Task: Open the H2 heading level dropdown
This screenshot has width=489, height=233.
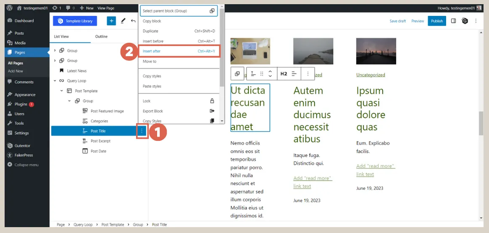Action: click(284, 74)
